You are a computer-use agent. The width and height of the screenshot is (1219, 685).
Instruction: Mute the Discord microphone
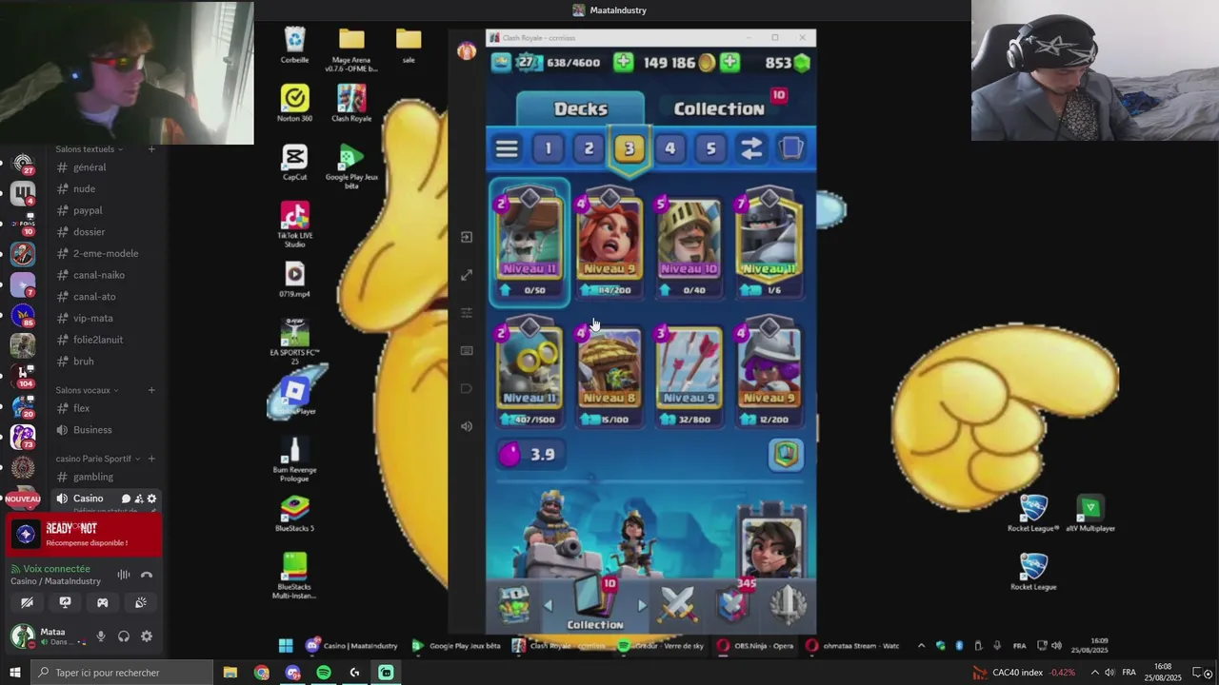click(101, 636)
